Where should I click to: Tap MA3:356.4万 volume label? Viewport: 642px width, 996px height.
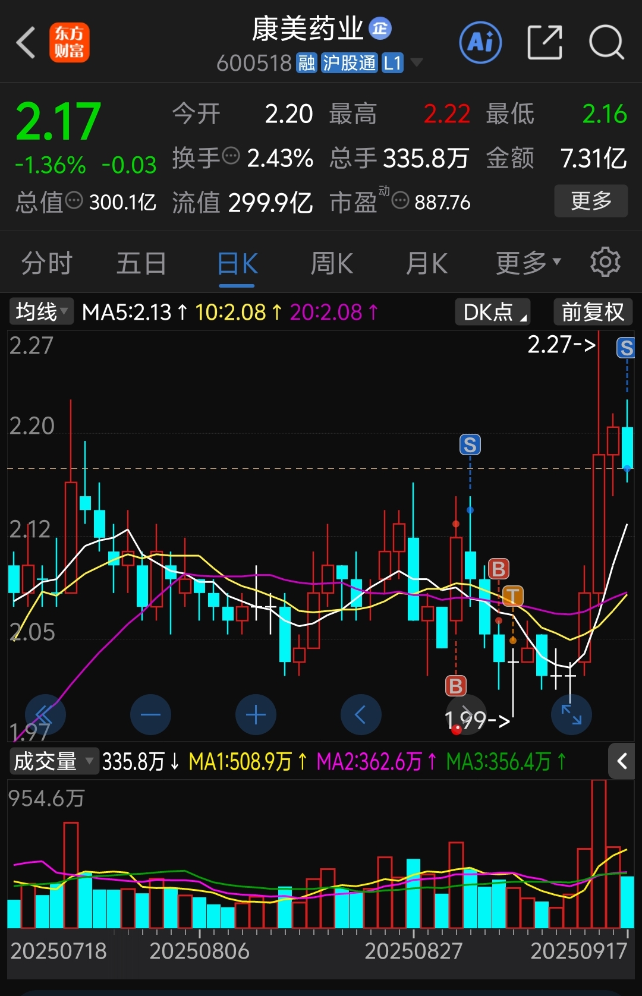[506, 761]
